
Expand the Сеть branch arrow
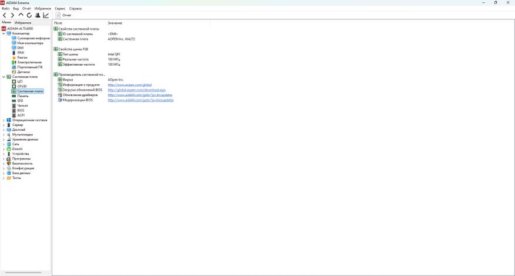pos(4,144)
